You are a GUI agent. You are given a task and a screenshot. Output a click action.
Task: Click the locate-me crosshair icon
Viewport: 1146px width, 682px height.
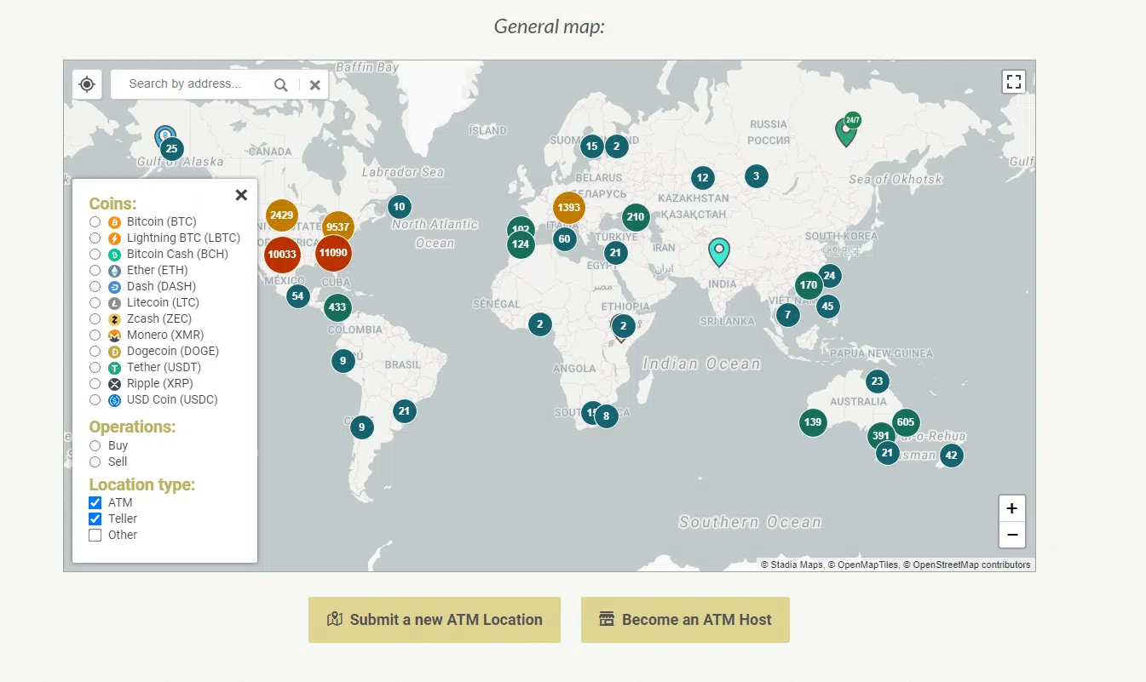click(87, 84)
